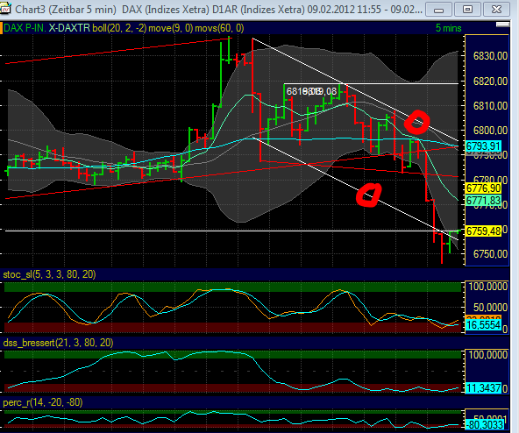The image size is (519, 433).
Task: Click the 6820,00 price axis value
Action: pos(490,82)
